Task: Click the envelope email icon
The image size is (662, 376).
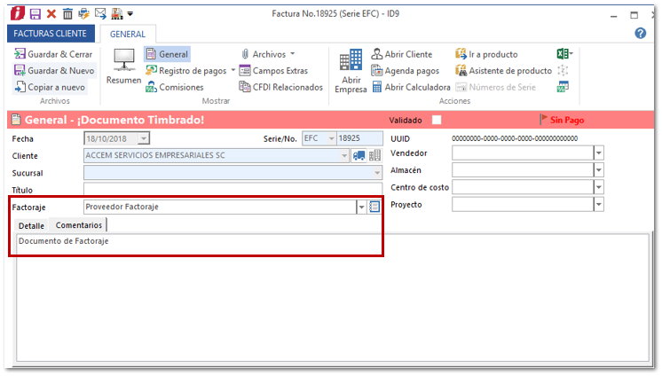Action: (x=100, y=13)
